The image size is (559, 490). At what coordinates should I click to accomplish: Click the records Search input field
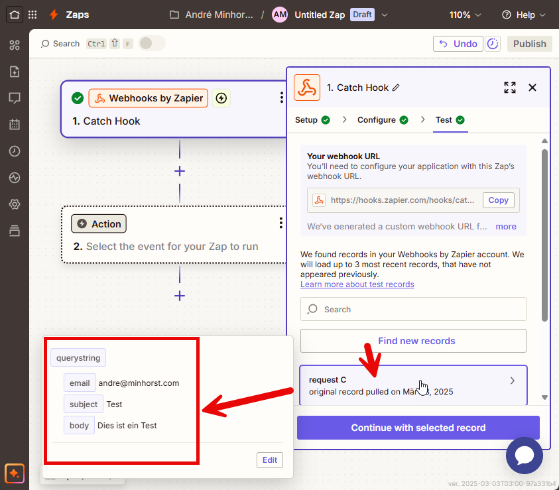[x=413, y=309]
